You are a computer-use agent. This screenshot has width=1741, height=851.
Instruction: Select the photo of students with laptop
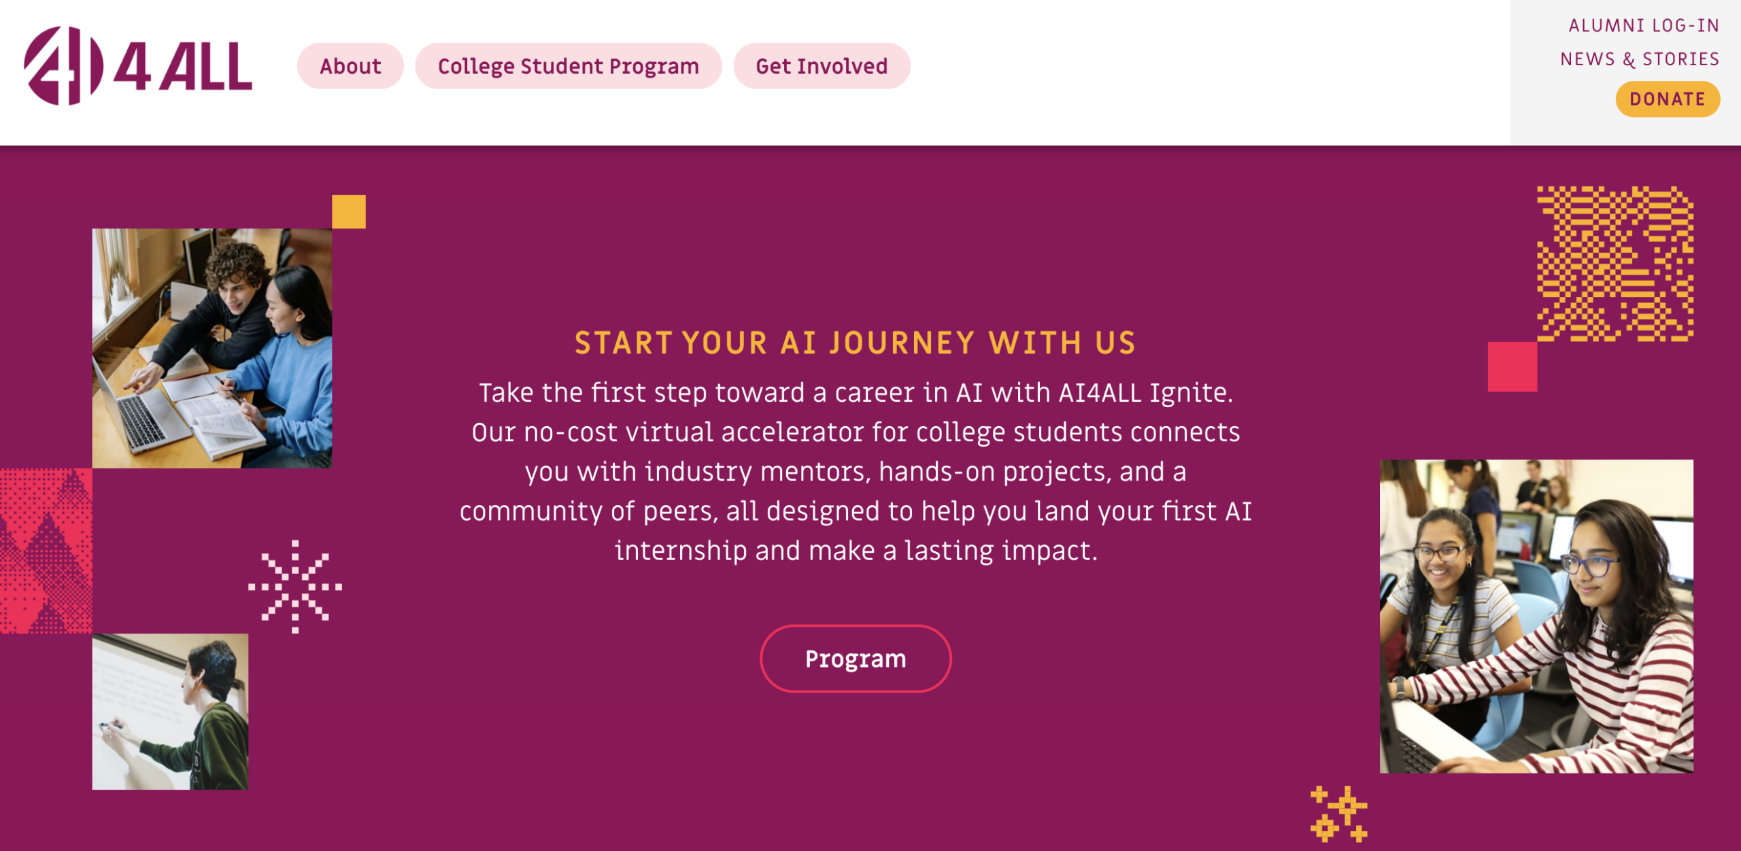pyautogui.click(x=212, y=348)
